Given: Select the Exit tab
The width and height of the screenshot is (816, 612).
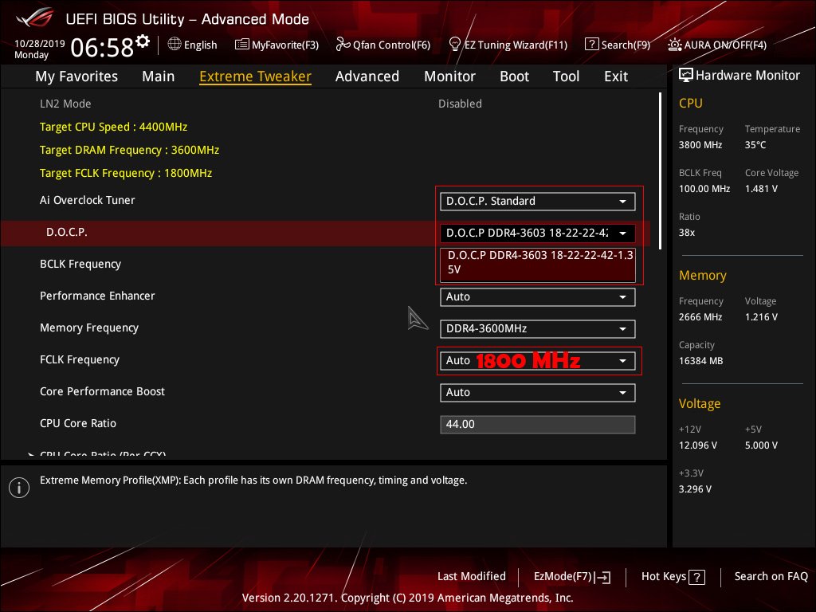Looking at the screenshot, I should (x=616, y=76).
